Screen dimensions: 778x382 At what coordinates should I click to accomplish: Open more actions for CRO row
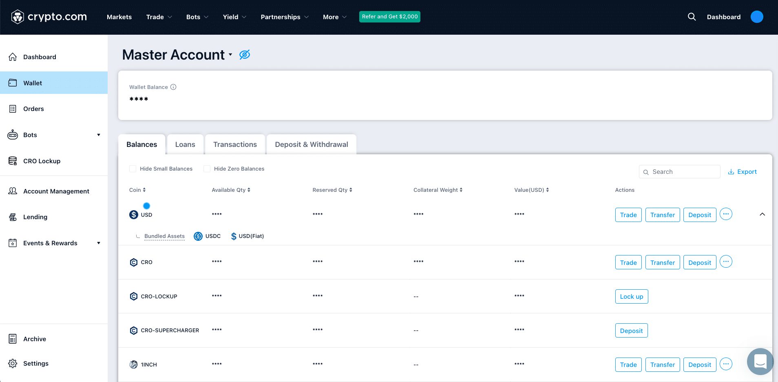[726, 262]
